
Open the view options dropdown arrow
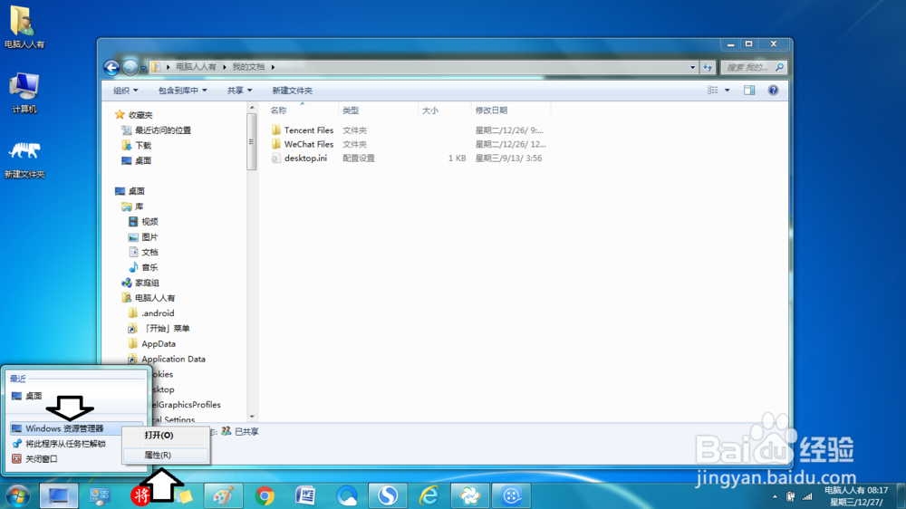click(x=728, y=91)
